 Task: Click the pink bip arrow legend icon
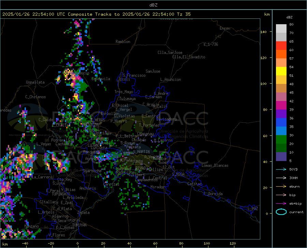tap(281, 195)
